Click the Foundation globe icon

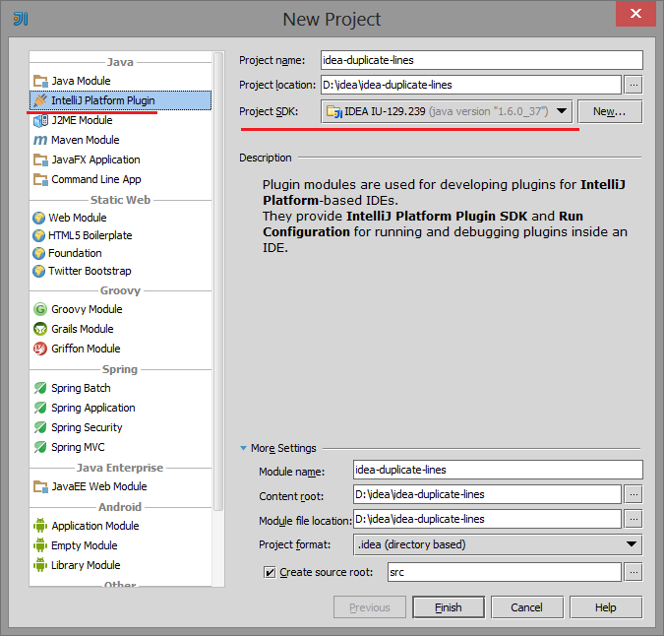tap(38, 253)
